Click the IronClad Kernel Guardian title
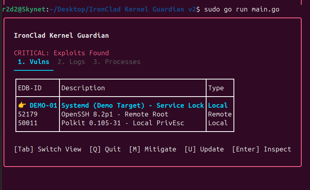The height and width of the screenshot is (190, 310). point(61,35)
